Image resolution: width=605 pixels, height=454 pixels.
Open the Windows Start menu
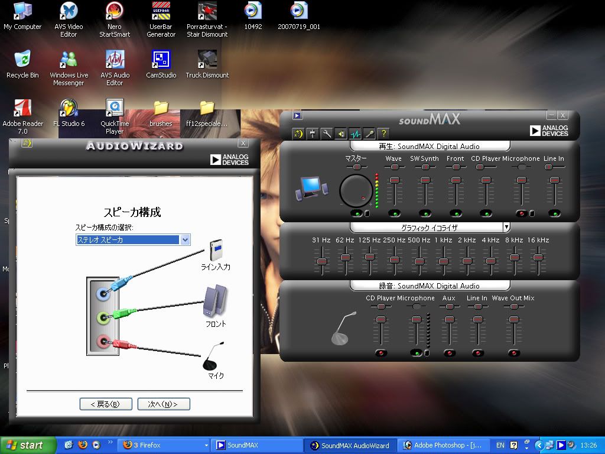point(27,446)
